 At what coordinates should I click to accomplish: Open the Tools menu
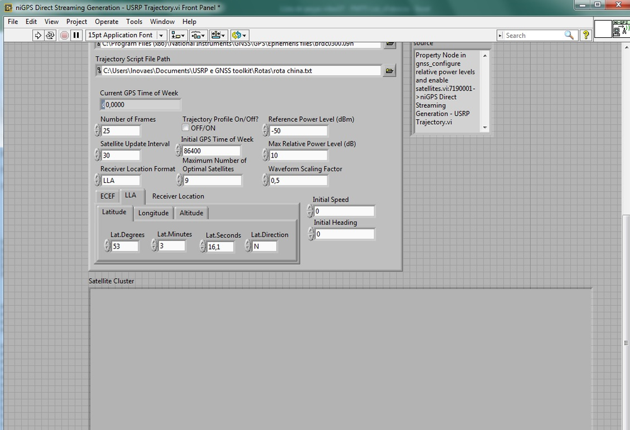[134, 21]
